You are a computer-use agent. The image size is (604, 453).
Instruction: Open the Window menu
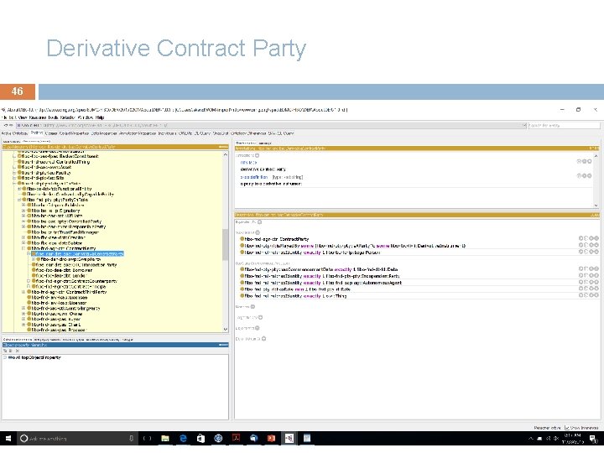click(x=85, y=117)
